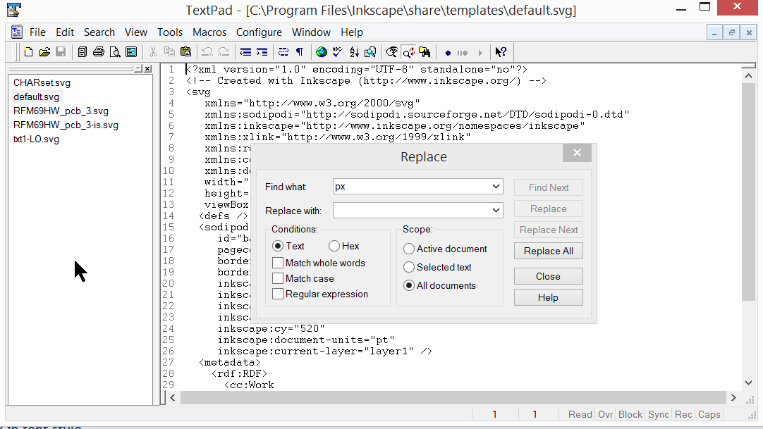Screen dimensions: 763x429
Task: Click the Print icon in toolbar
Action: (99, 52)
